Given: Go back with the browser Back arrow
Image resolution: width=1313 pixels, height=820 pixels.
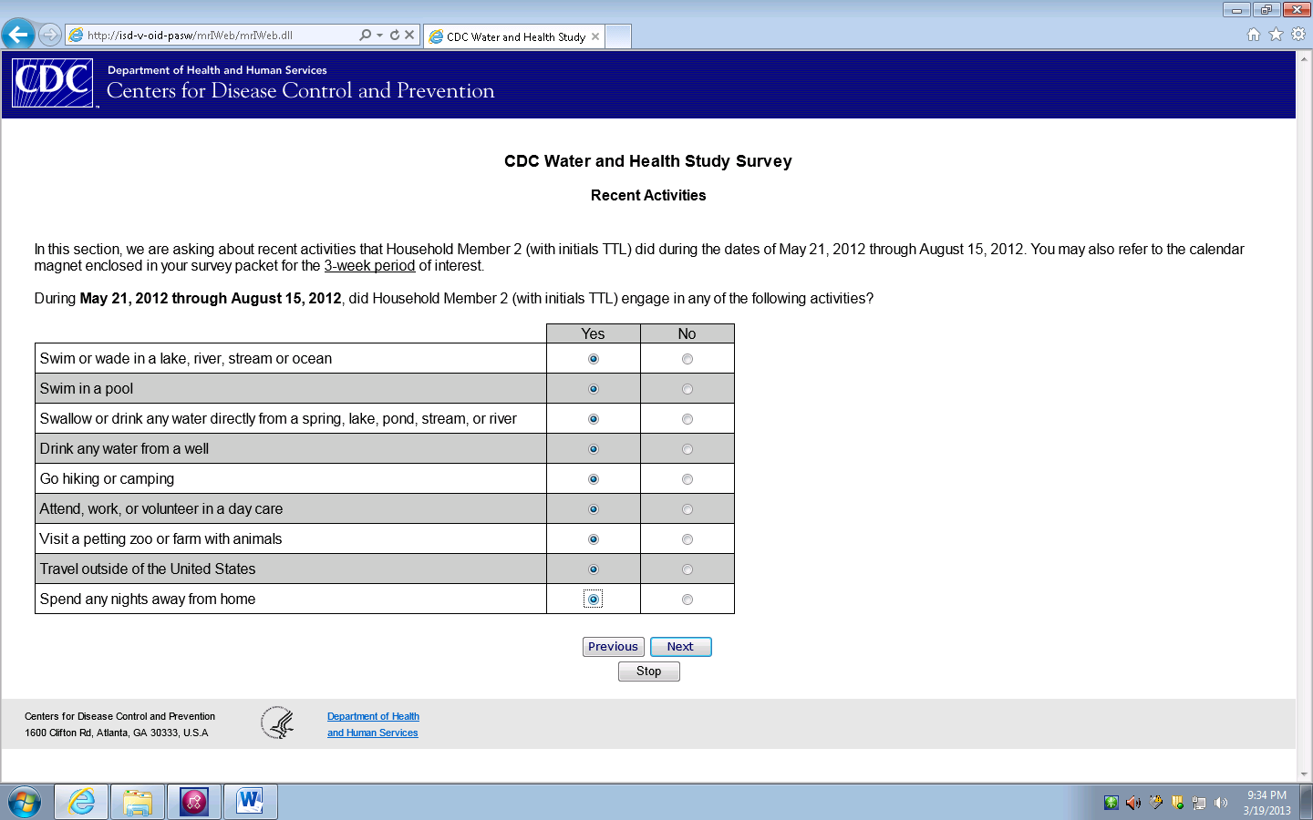Looking at the screenshot, I should (x=18, y=35).
